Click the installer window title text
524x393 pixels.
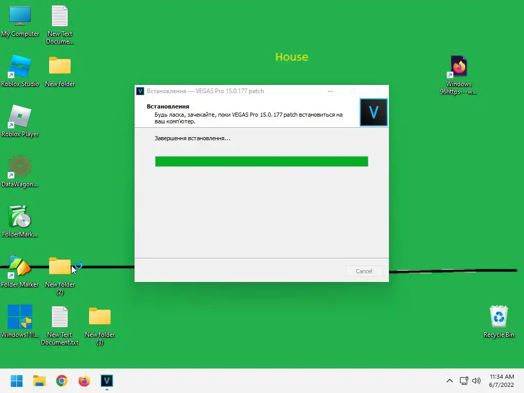[206, 91]
